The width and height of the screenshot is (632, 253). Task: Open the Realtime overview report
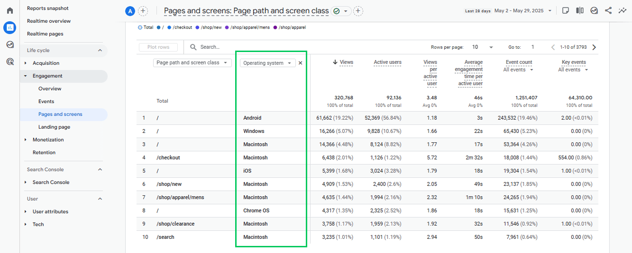[49, 21]
